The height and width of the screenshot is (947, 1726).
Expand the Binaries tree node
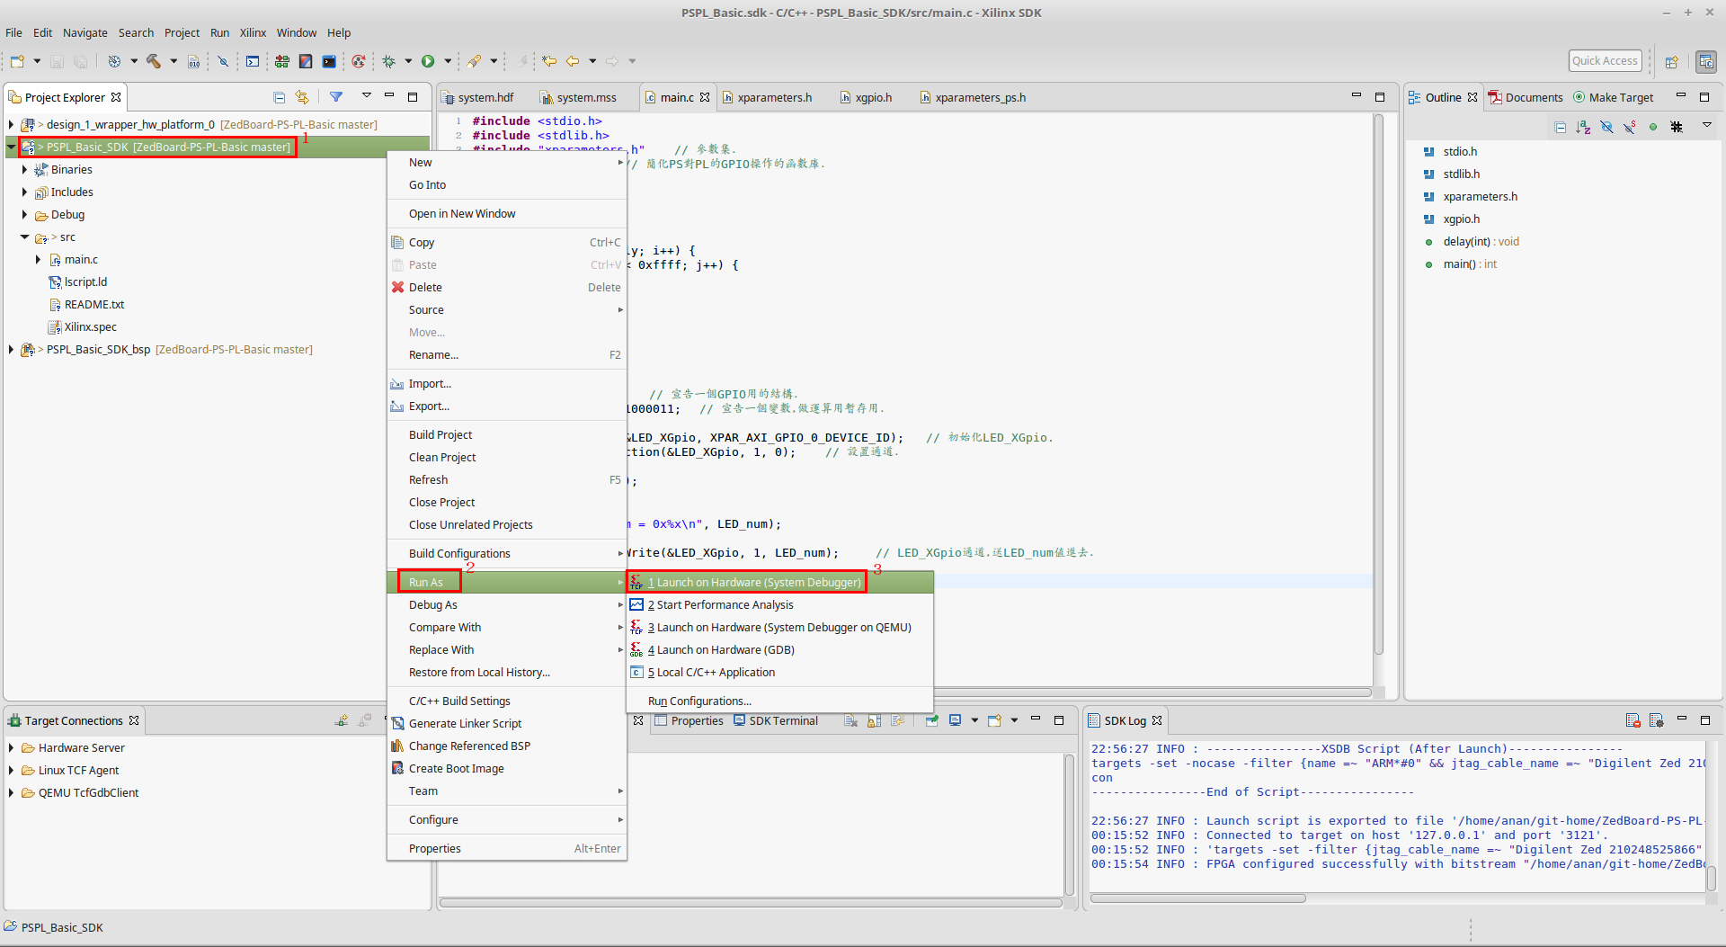click(24, 169)
